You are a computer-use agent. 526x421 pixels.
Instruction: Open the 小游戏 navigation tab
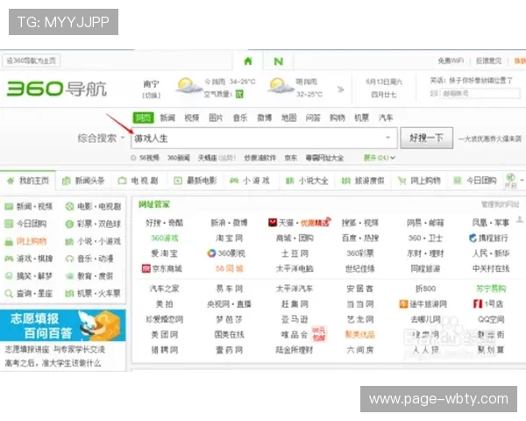click(250, 181)
